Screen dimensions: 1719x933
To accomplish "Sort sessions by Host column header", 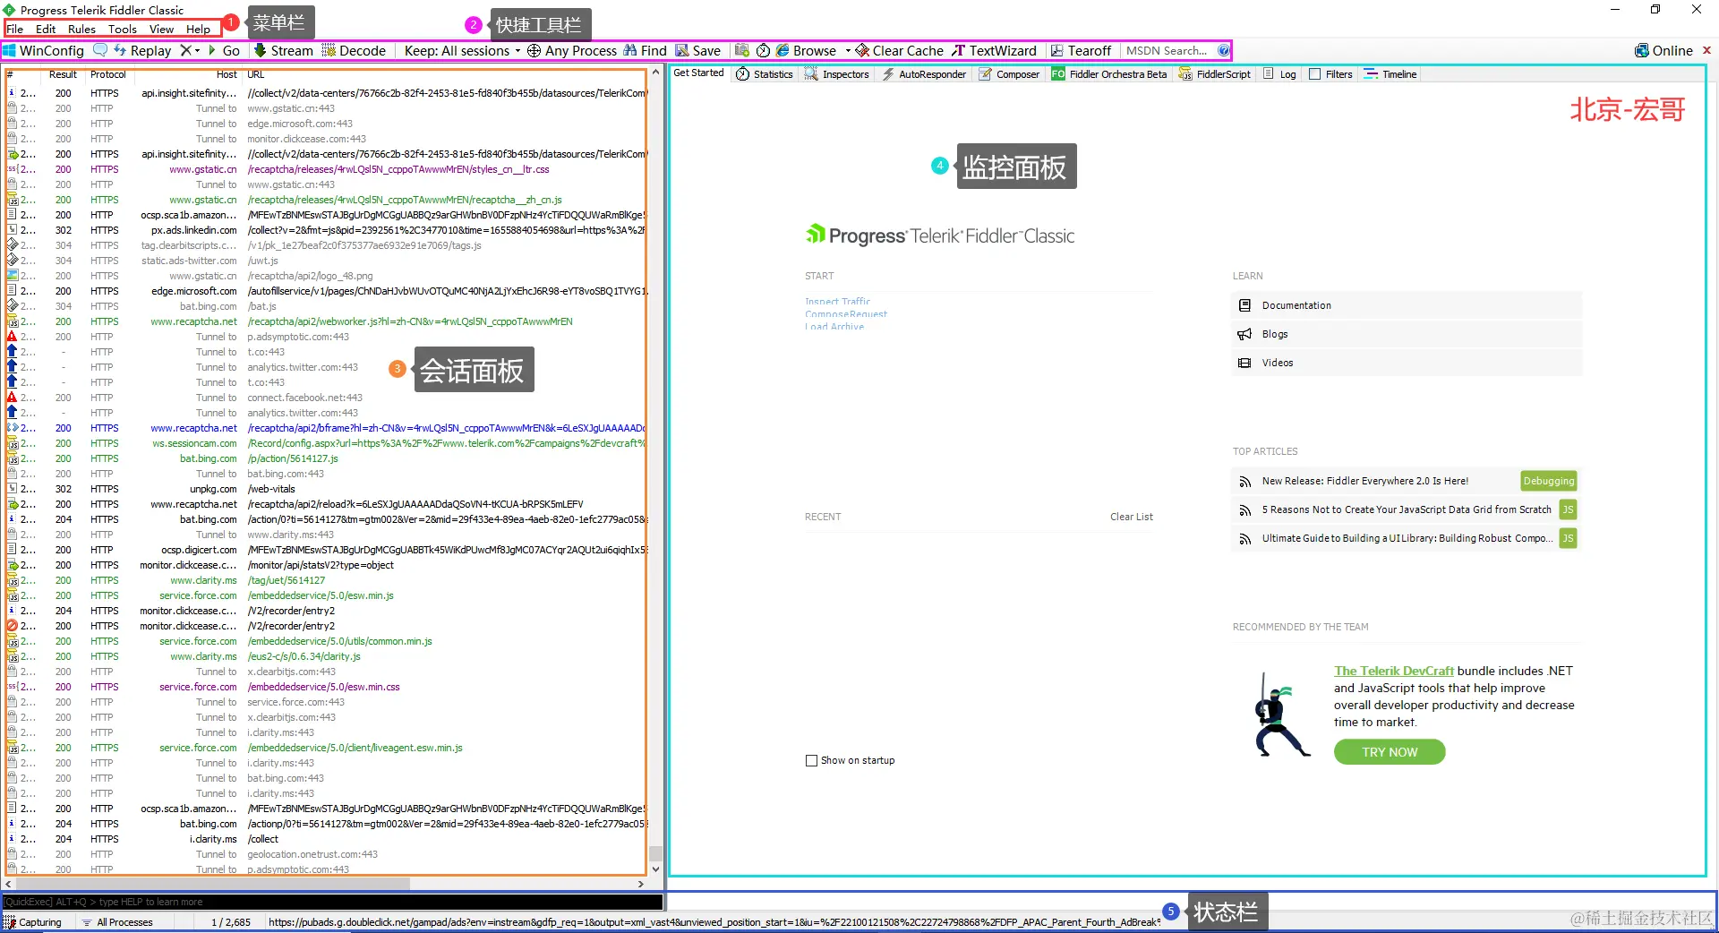I will click(x=188, y=74).
